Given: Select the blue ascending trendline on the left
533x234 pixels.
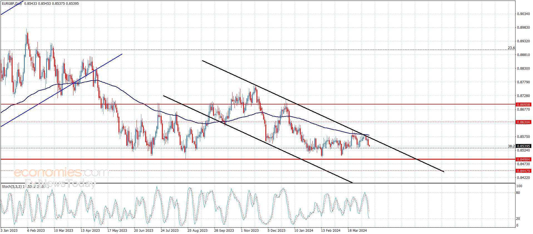Looking at the screenshot, I should (x=61, y=90).
